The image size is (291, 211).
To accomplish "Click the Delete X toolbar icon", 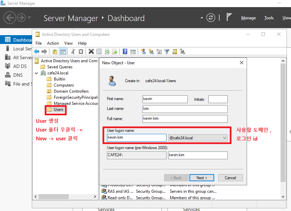I will coord(91,51).
